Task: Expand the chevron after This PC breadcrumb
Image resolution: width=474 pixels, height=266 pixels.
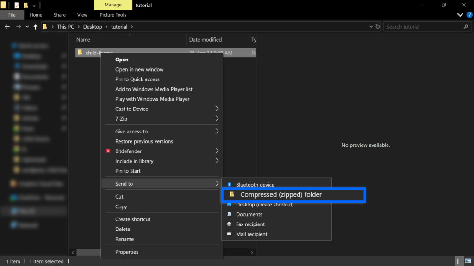Action: [x=78, y=26]
